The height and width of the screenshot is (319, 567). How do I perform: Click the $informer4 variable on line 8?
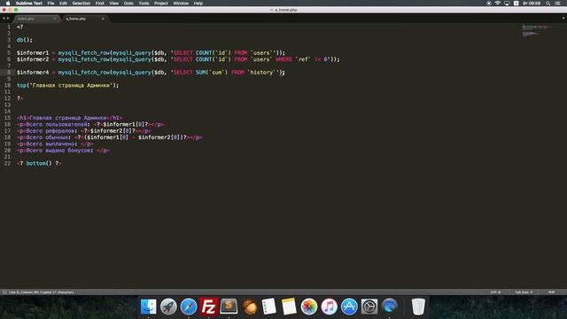[x=33, y=73]
